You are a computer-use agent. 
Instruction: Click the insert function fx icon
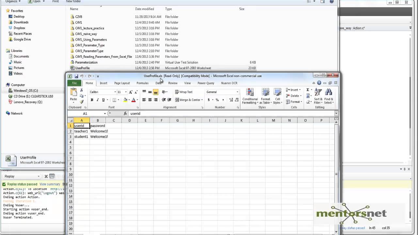click(x=125, y=114)
